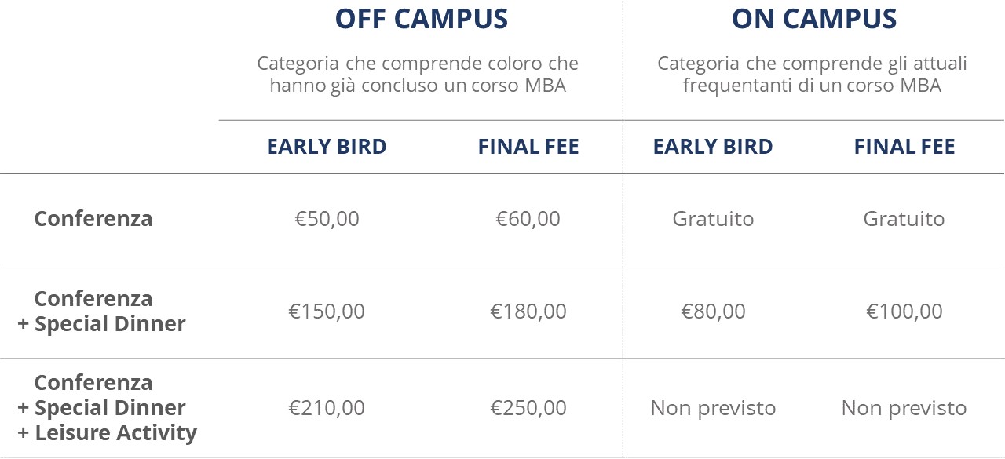Select the On Campus FINAL FEE column header
This screenshot has width=1005, height=459.
point(904,147)
